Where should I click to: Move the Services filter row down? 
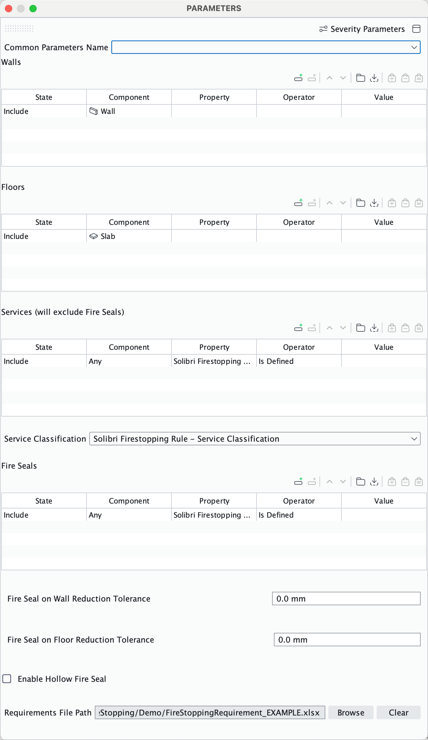point(343,328)
